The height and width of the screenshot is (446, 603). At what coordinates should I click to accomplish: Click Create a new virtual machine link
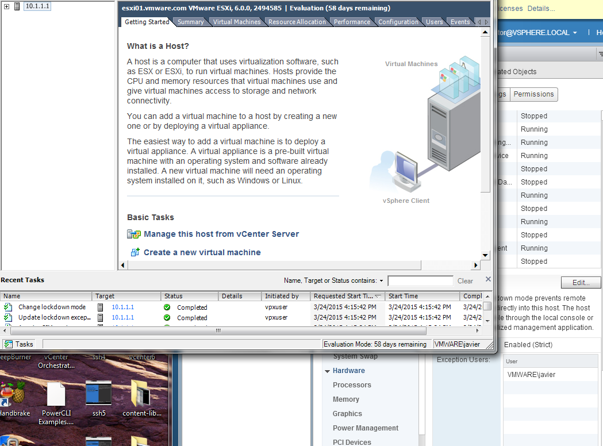click(202, 252)
